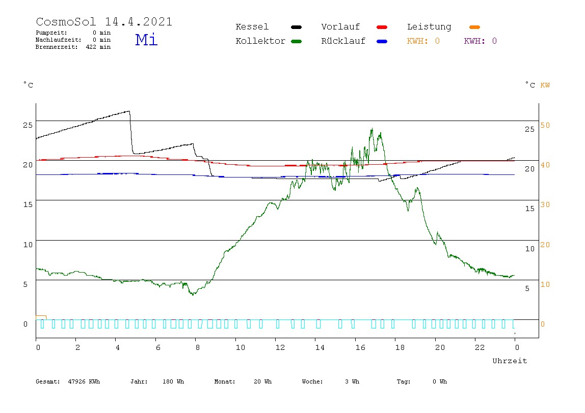Click the orange KW axis value '50'
This screenshot has width=585, height=413.
point(545,125)
